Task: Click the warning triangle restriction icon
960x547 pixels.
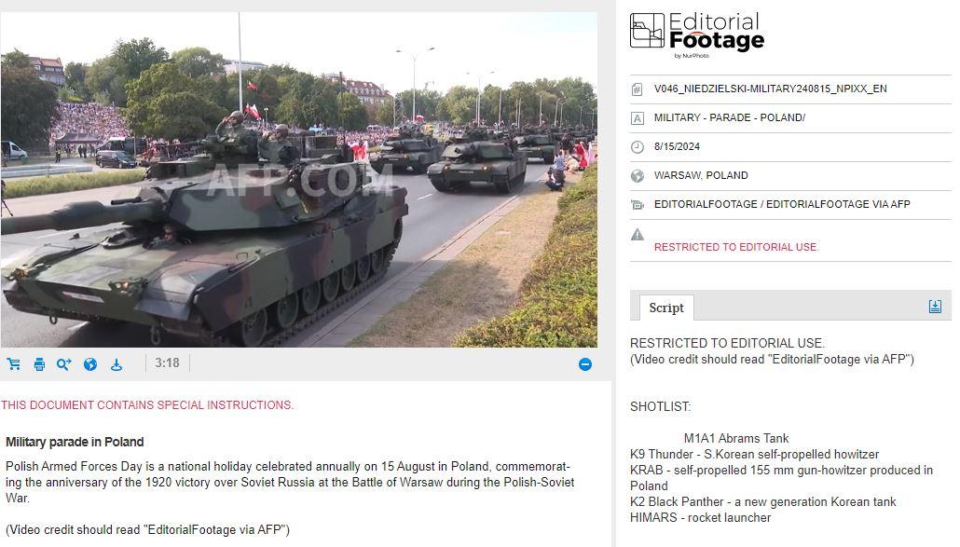Action: [x=638, y=234]
